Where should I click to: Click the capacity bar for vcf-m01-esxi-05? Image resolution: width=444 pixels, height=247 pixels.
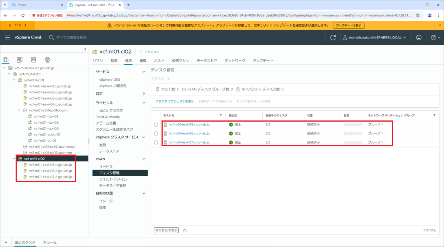click(353, 124)
